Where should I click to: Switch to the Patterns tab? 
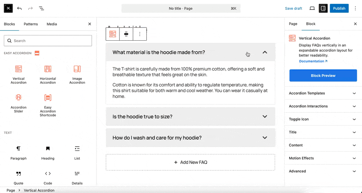(31, 24)
